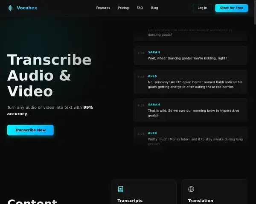Select the 0:35 timestamp marker

(x=141, y=134)
